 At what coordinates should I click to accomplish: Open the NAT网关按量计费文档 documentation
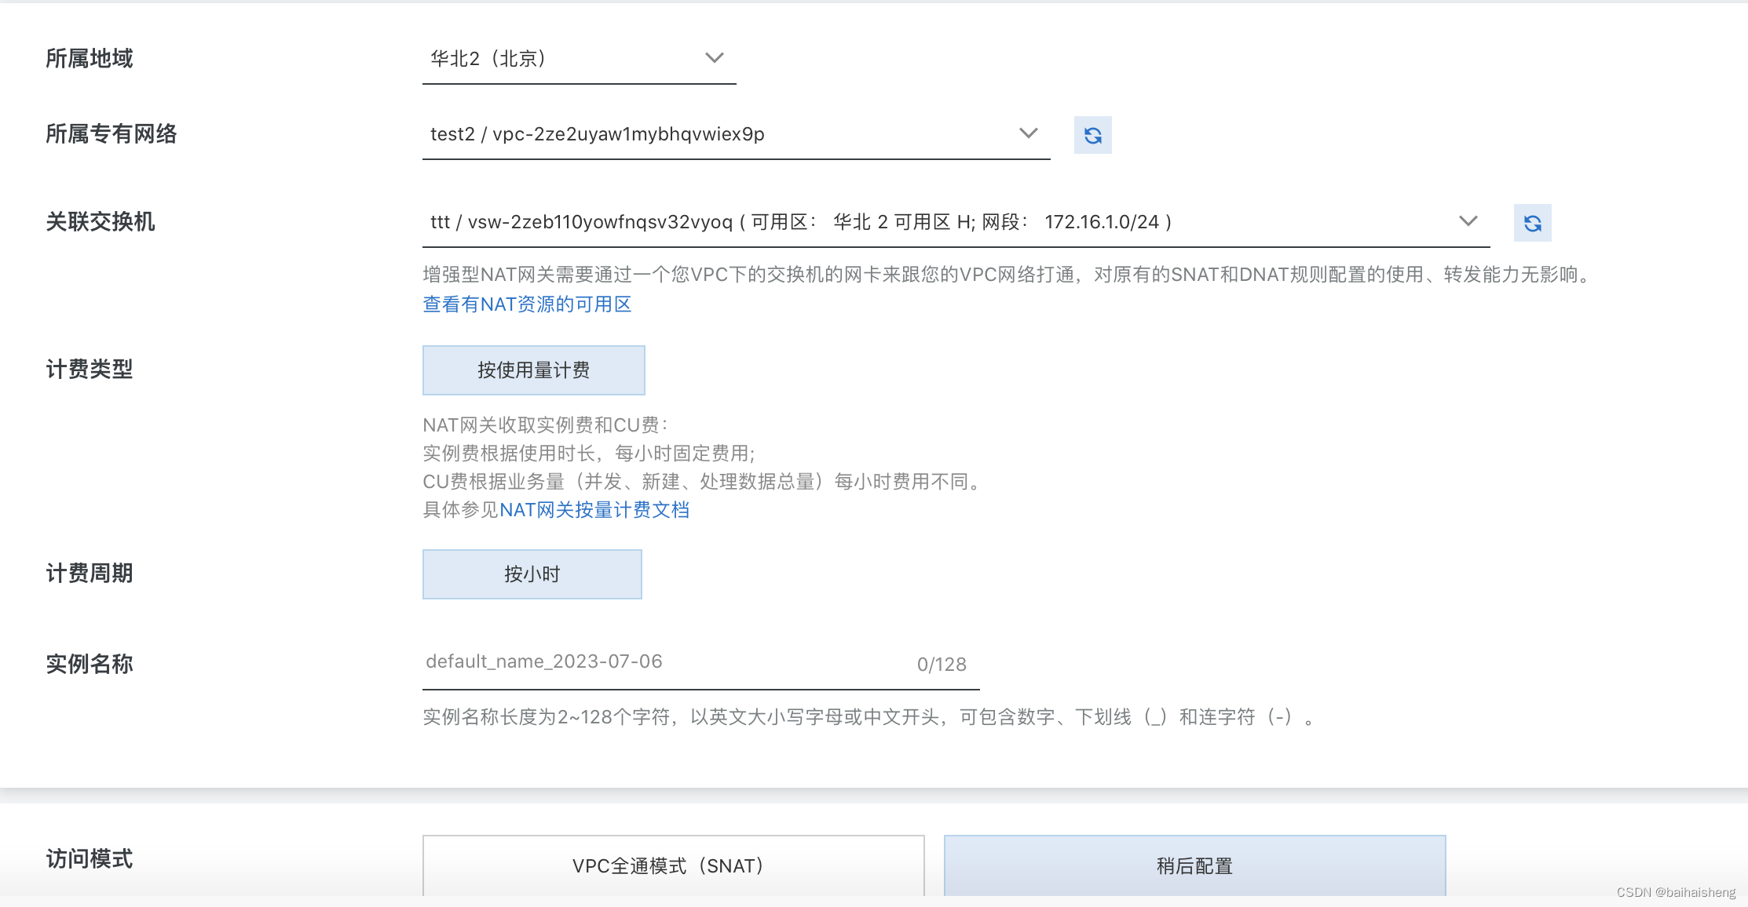[594, 509]
